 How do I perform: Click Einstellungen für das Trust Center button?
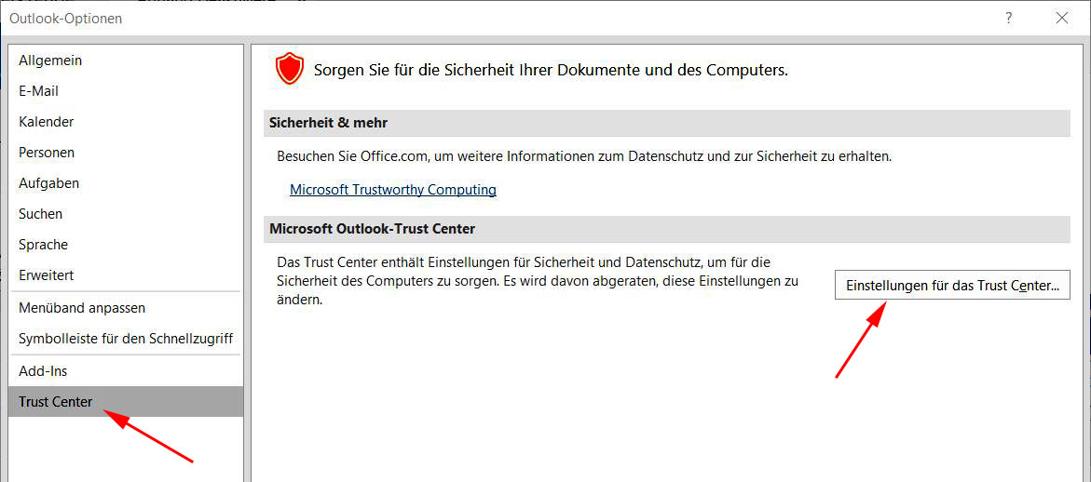[x=951, y=286]
